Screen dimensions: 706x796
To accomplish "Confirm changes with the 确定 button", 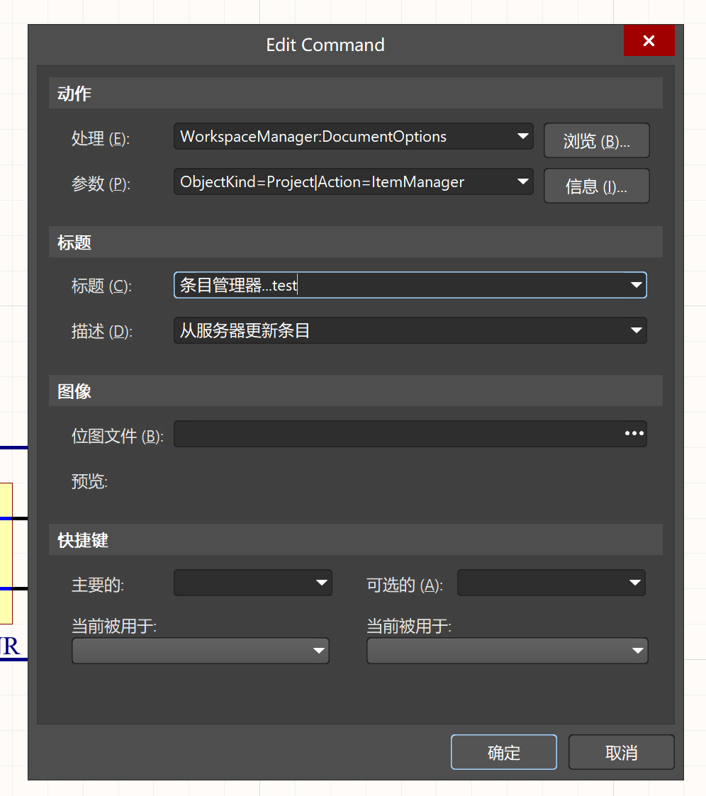I will pos(503,752).
